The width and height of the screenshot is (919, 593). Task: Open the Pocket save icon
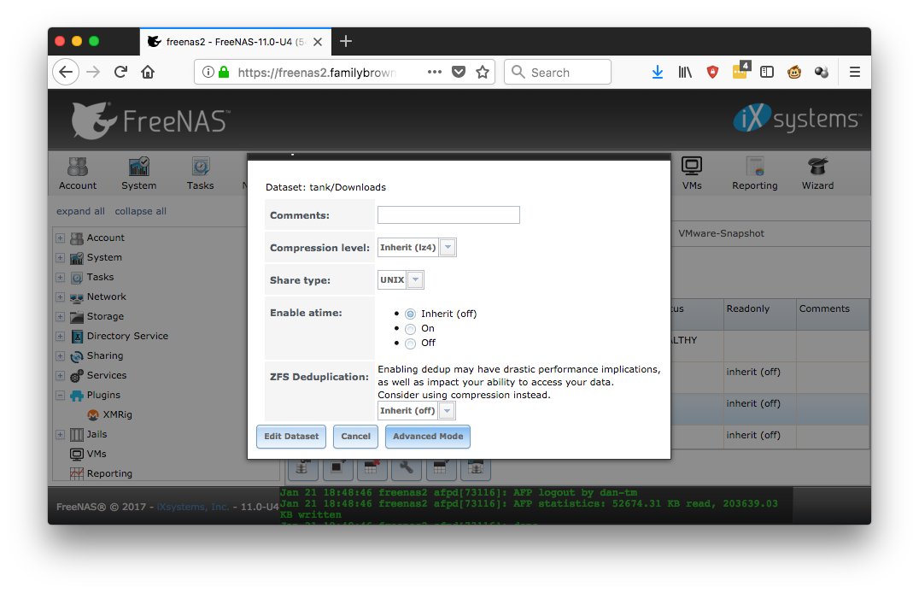[459, 72]
